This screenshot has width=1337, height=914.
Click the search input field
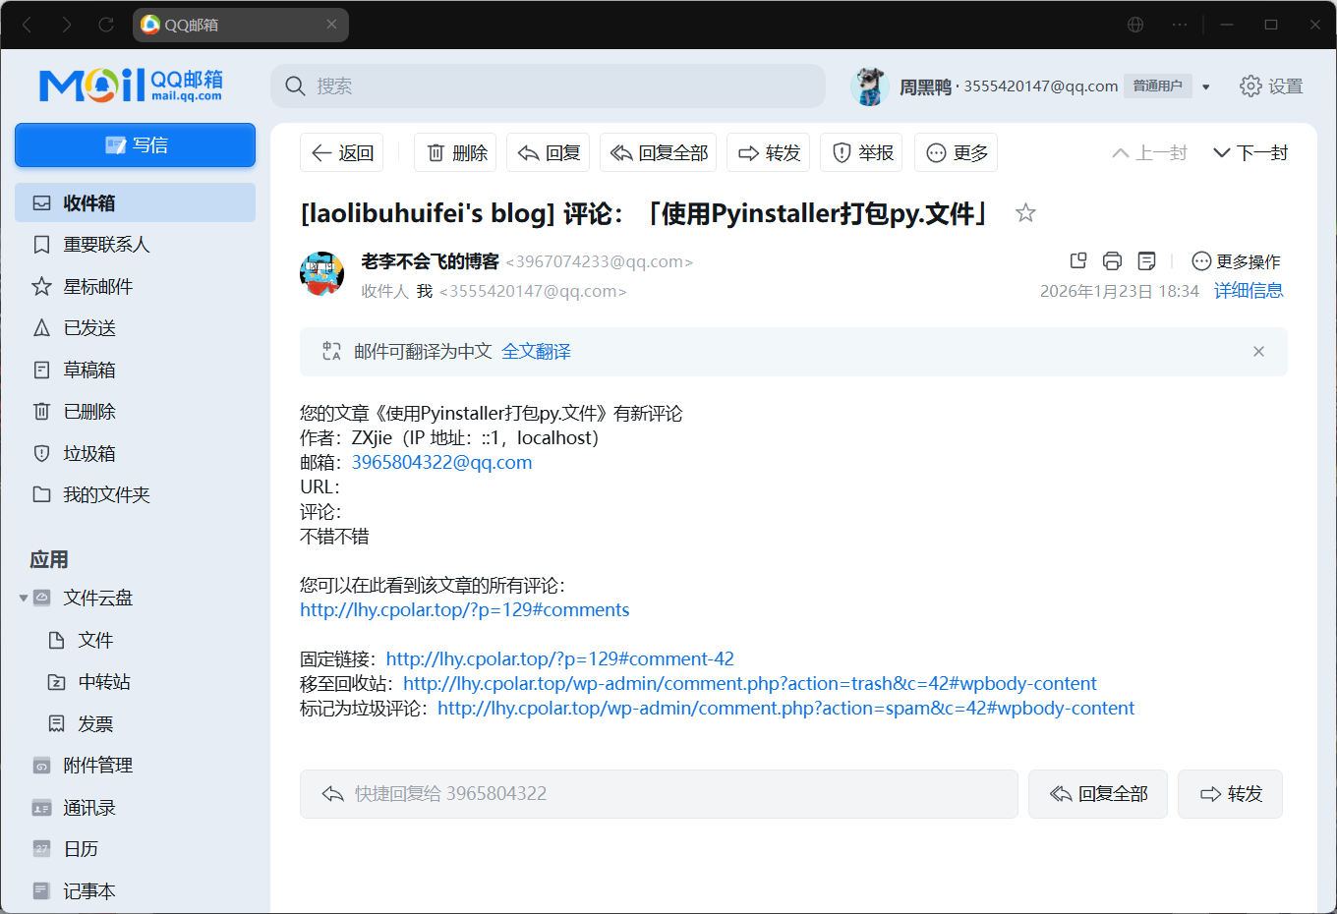coord(560,86)
